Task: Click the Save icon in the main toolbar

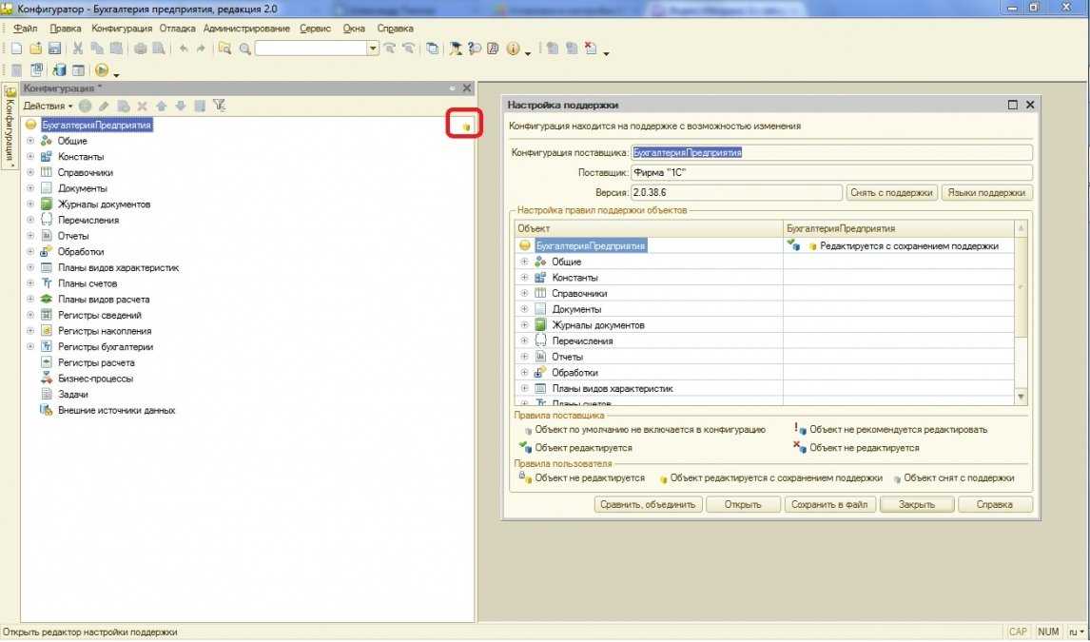Action: tap(54, 49)
